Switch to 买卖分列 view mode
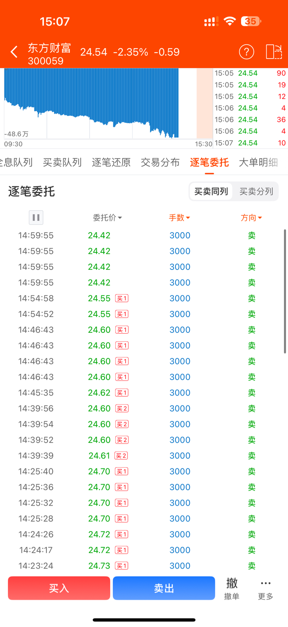 click(256, 192)
